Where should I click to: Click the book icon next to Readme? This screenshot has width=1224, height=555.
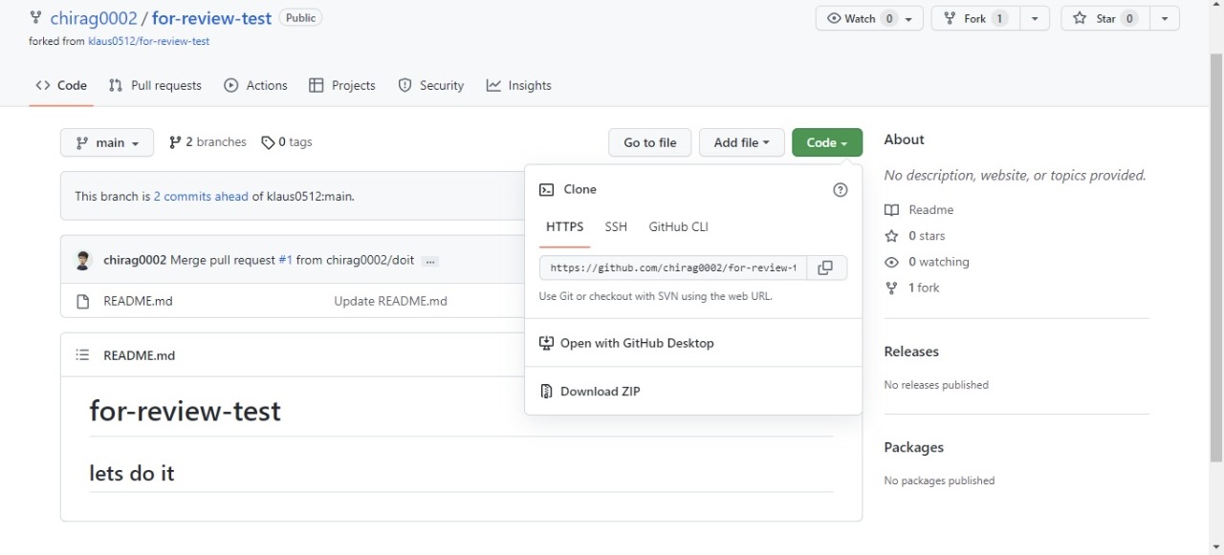(x=892, y=210)
